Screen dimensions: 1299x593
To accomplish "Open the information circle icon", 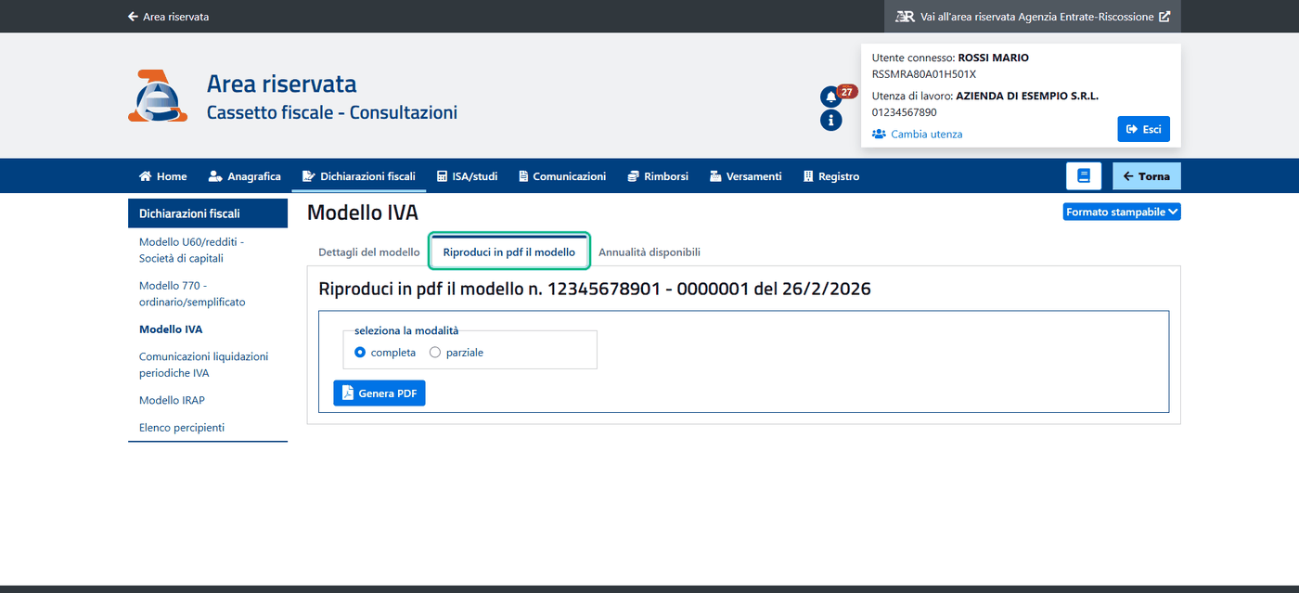I will click(x=830, y=120).
